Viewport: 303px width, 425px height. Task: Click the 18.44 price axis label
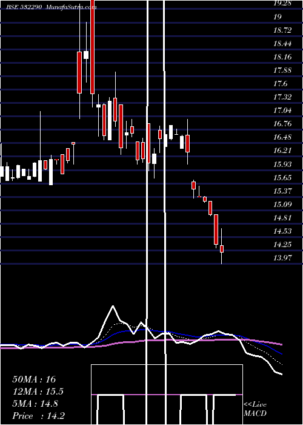[x=282, y=44]
